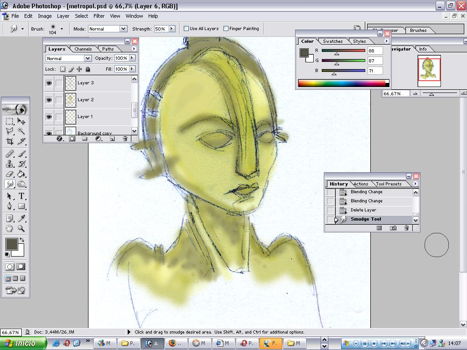467x350 pixels.
Task: Select the Rectangular Marquee tool
Action: point(10,121)
